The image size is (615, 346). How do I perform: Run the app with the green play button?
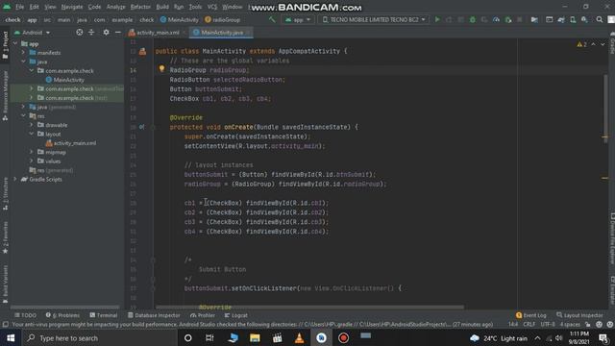pos(437,19)
